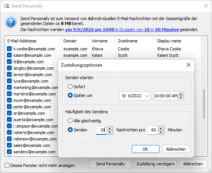Toggle checkbox for larson@example.com
This screenshot has height=173, width=212.
[x=9, y=75]
